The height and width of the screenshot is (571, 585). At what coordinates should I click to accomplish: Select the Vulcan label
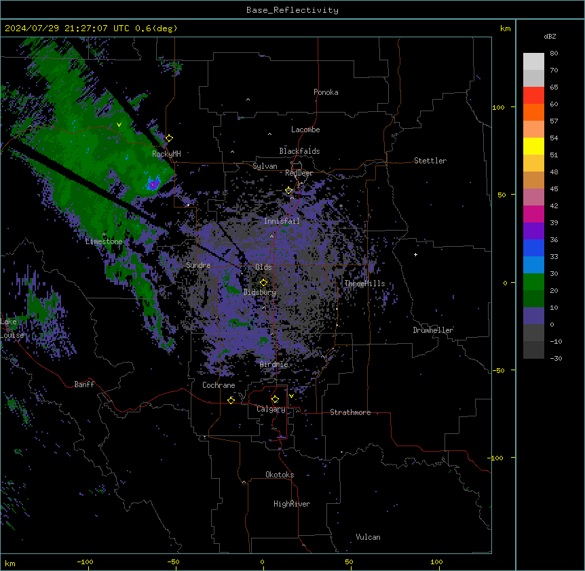(369, 537)
